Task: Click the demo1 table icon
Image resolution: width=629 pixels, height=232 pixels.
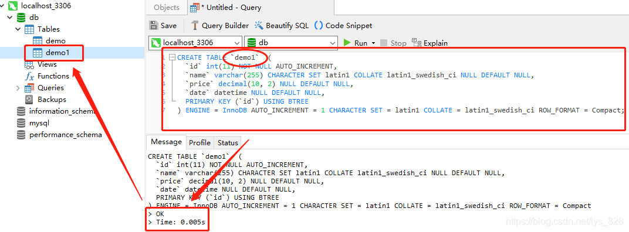Action: (38, 53)
